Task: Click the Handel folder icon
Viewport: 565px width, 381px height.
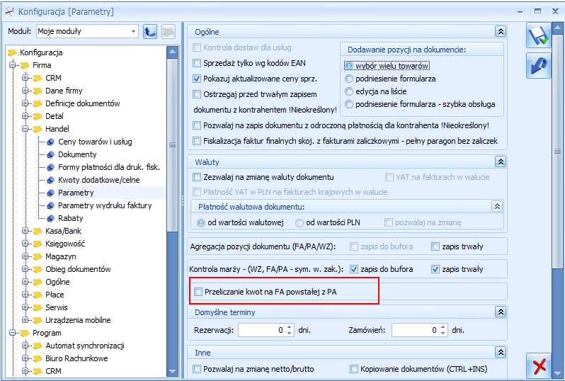Action: 38,129
